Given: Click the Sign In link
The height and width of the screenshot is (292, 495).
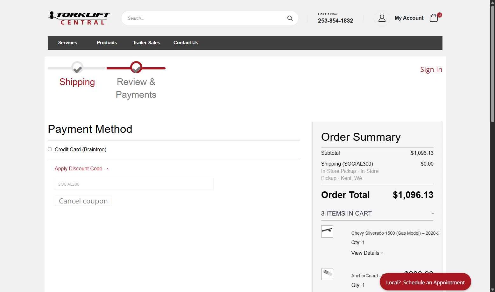Looking at the screenshot, I should (431, 69).
